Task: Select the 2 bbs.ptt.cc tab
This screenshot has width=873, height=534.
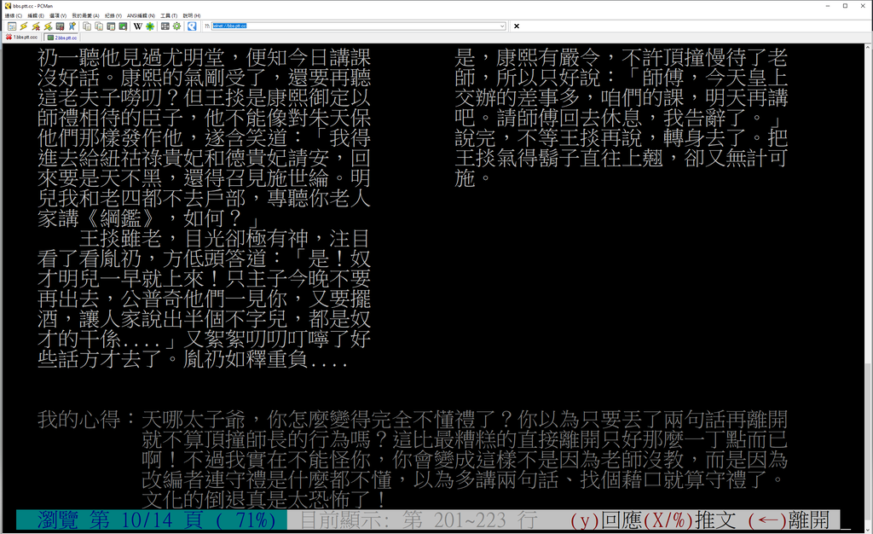Action: [x=61, y=38]
